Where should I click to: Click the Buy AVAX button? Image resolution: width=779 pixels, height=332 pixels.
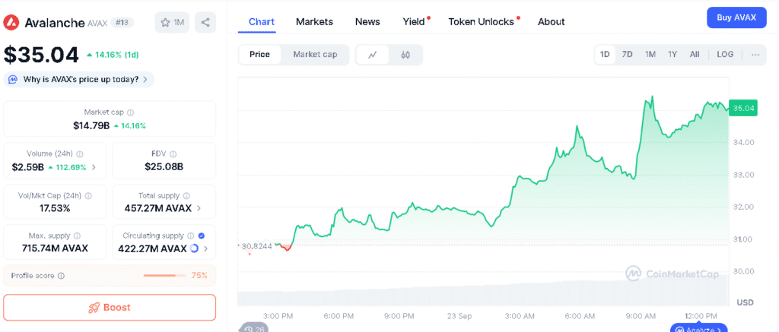click(x=736, y=18)
